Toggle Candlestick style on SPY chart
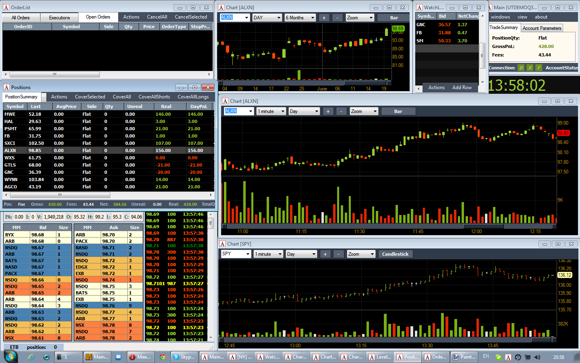The image size is (580, 363). [x=395, y=254]
